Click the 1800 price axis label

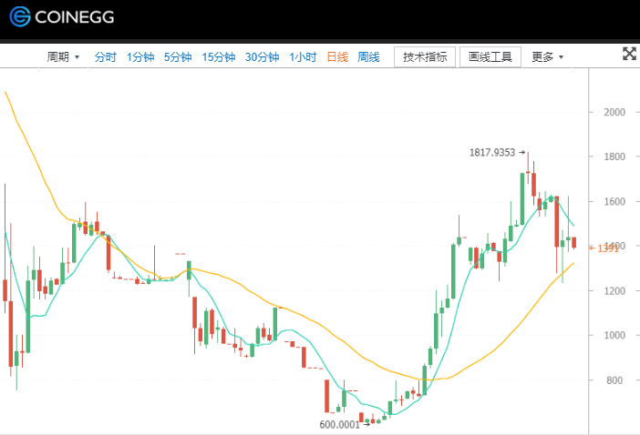614,157
